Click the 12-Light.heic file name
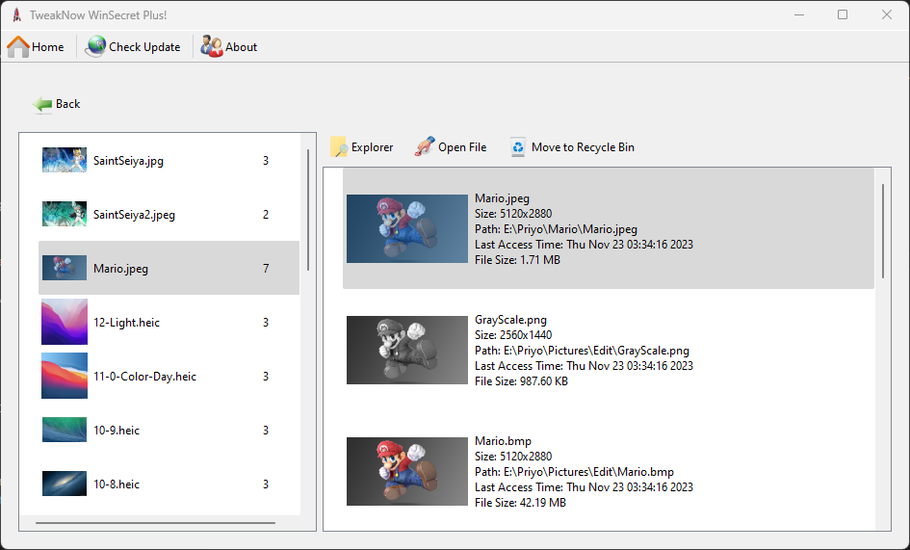Image resolution: width=910 pixels, height=550 pixels. [126, 323]
